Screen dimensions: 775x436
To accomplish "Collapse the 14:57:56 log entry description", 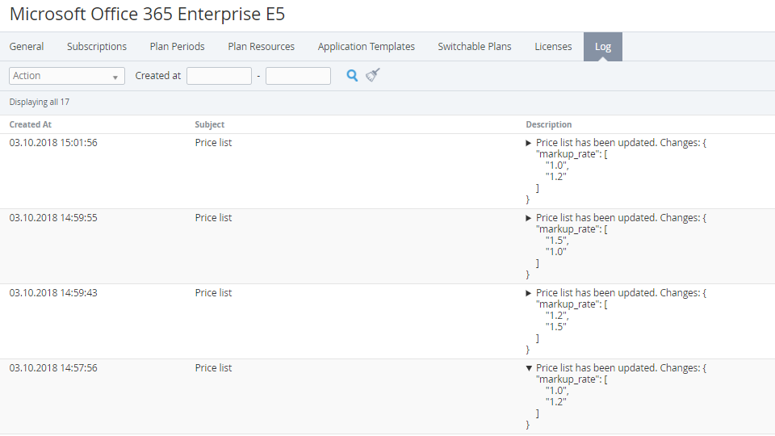I will pyautogui.click(x=528, y=368).
